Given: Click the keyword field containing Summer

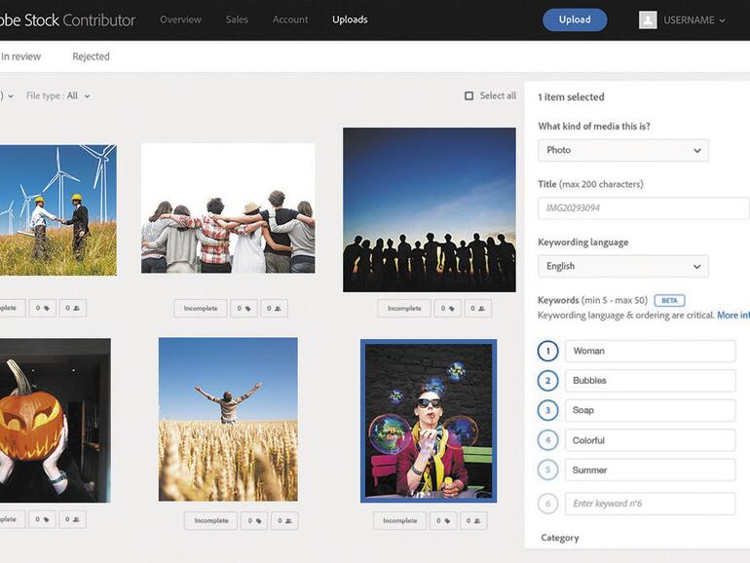Looking at the screenshot, I should click(x=650, y=470).
